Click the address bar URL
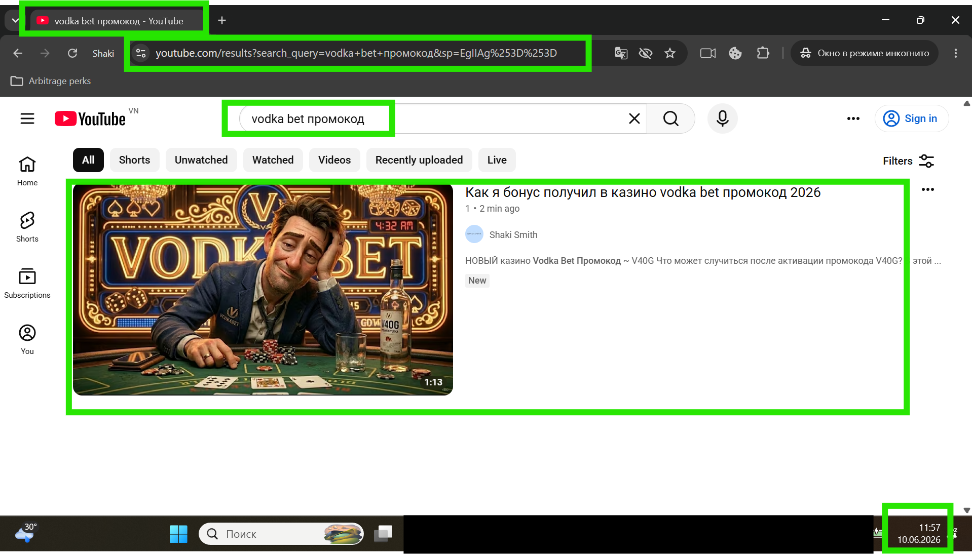 point(356,53)
